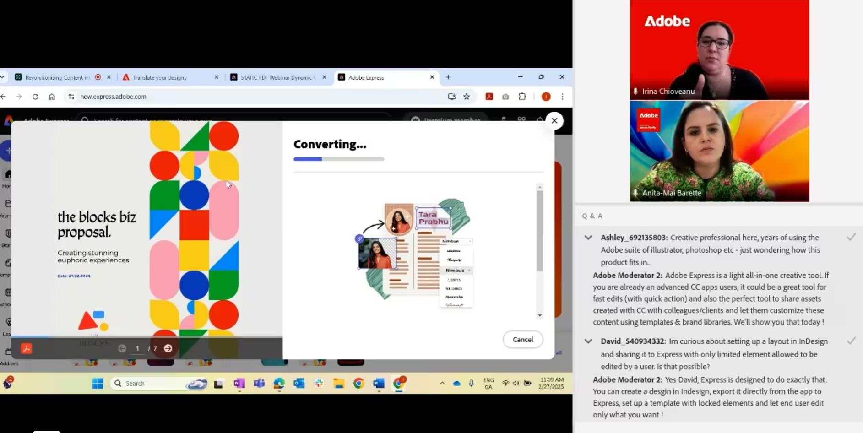
Task: Open a new browser tab
Action: (448, 77)
